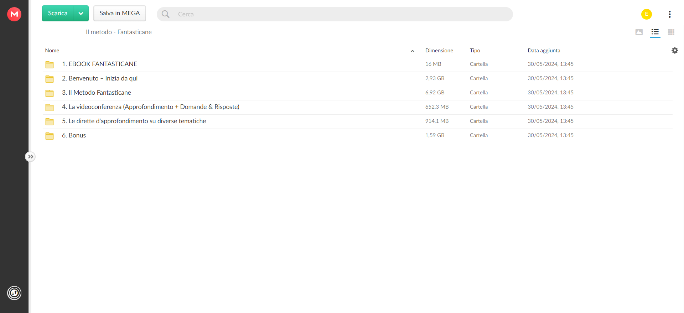The image size is (684, 313).
Task: Click Cartella type in EBOOK row
Action: click(479, 64)
